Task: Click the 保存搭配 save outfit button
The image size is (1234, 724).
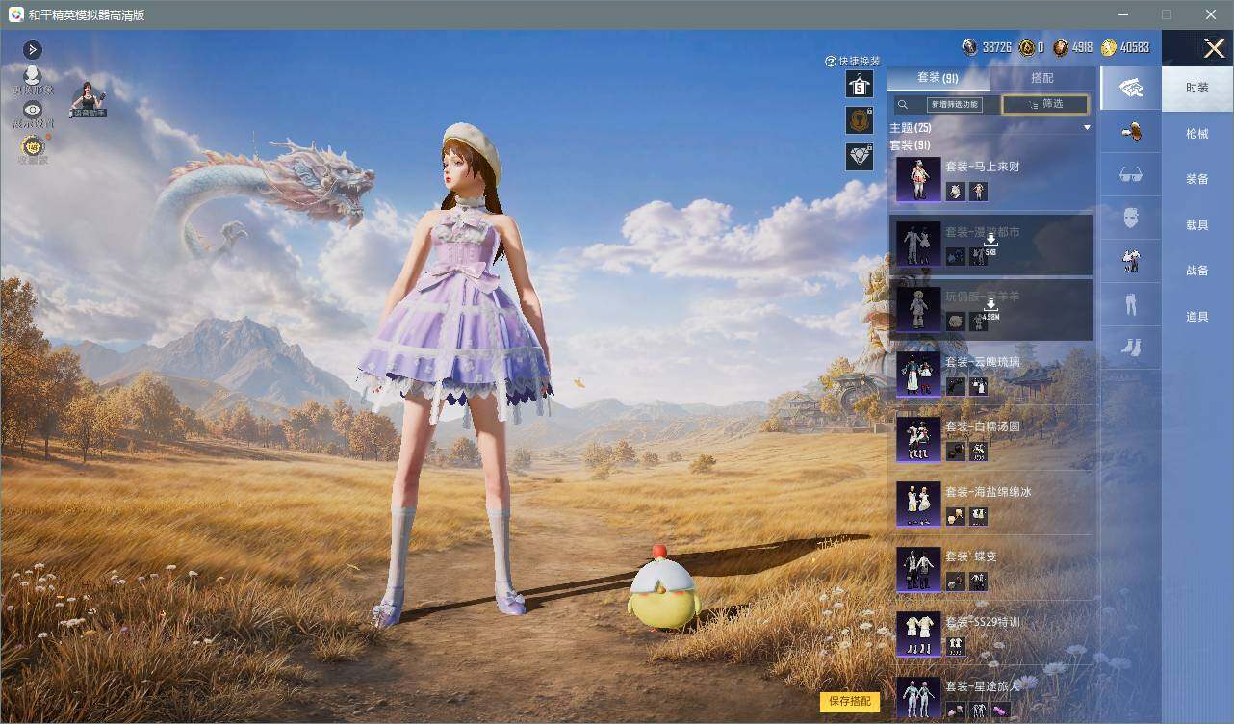Action: [x=850, y=702]
